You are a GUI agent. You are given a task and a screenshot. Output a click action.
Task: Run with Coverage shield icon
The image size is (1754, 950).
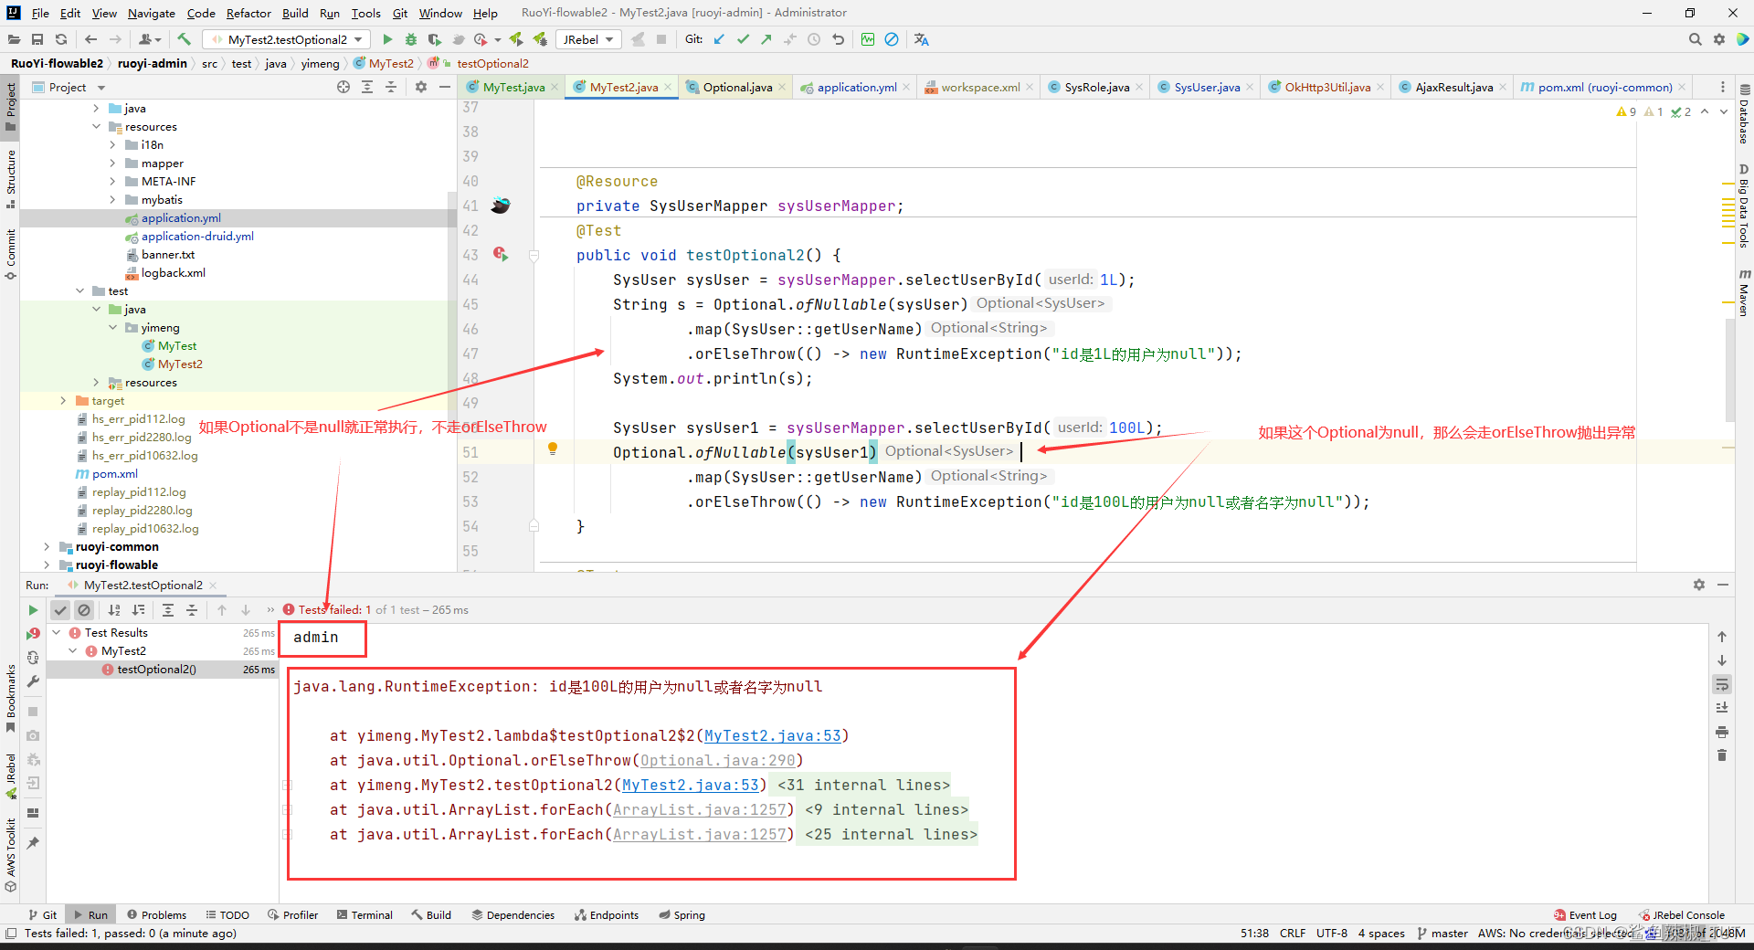click(435, 39)
